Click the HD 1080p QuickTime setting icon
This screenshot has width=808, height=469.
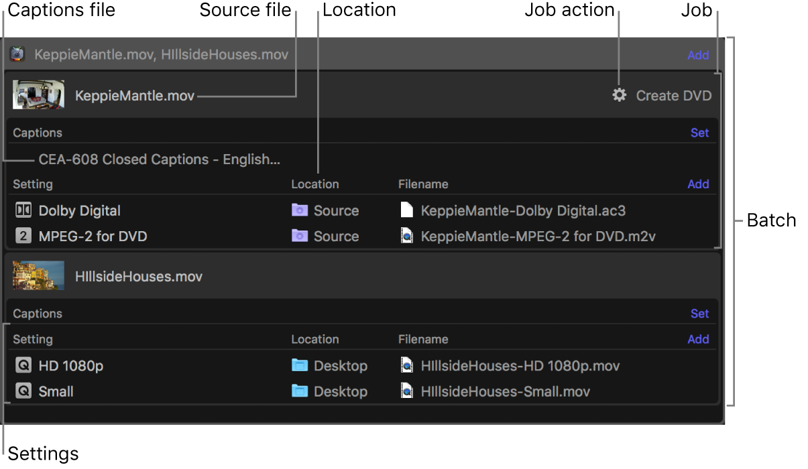coord(23,366)
